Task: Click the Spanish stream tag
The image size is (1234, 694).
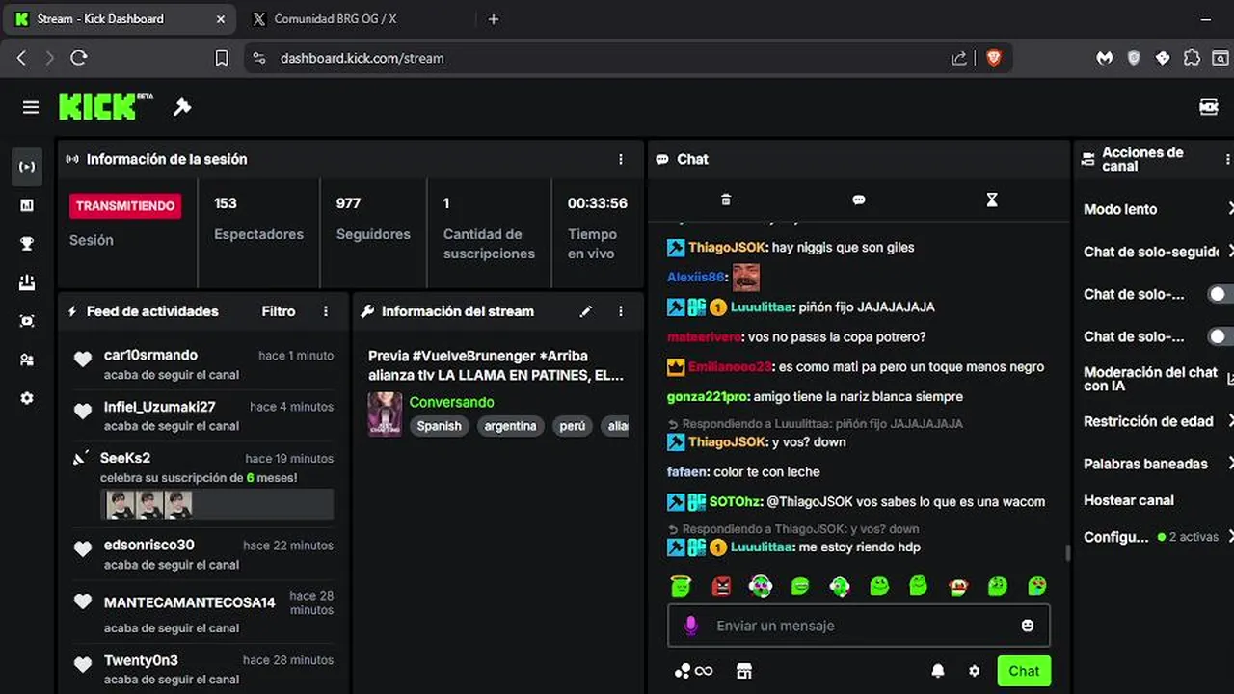Action: (x=440, y=426)
